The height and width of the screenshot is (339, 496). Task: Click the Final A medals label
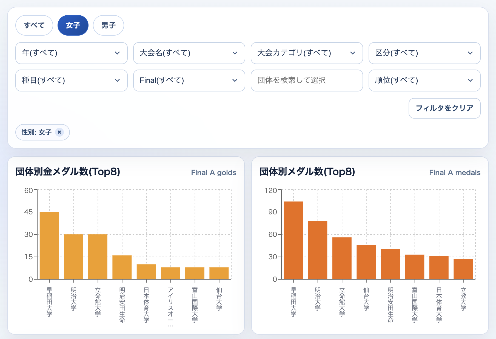coord(455,173)
